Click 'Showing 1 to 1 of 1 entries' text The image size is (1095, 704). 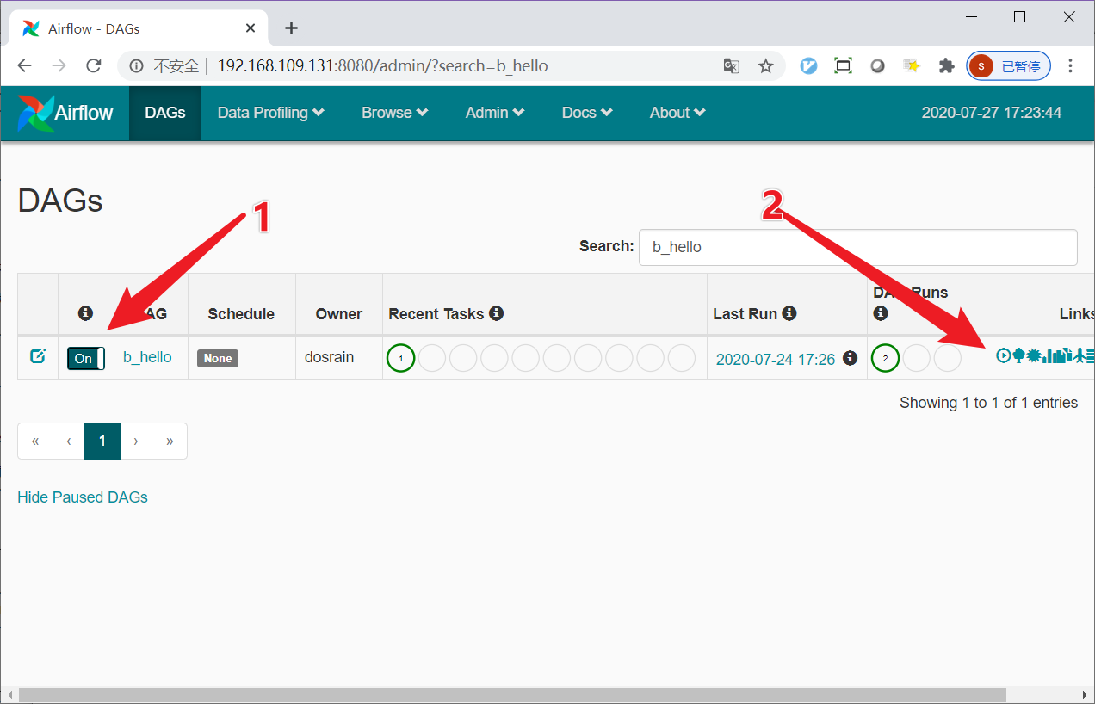(x=988, y=403)
